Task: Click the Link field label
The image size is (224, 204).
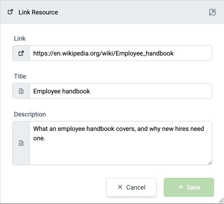Action: click(x=20, y=38)
